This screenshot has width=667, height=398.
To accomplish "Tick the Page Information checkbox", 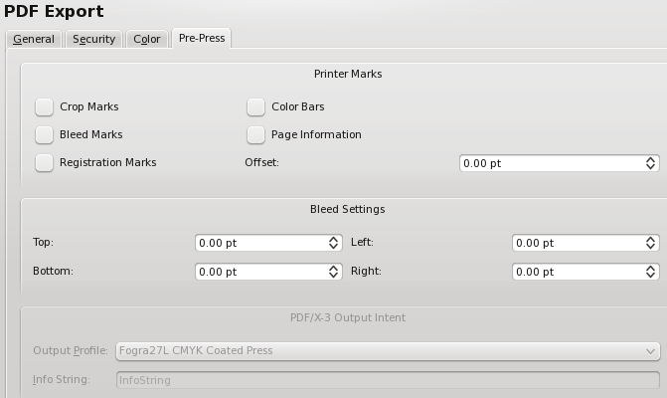I will click(x=256, y=134).
